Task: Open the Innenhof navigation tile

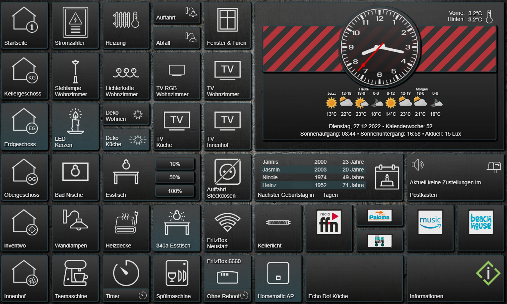Action: [25, 279]
